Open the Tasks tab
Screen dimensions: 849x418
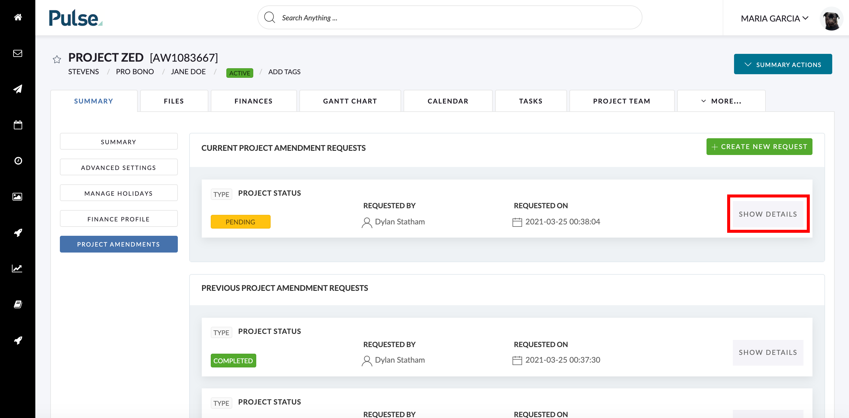530,101
